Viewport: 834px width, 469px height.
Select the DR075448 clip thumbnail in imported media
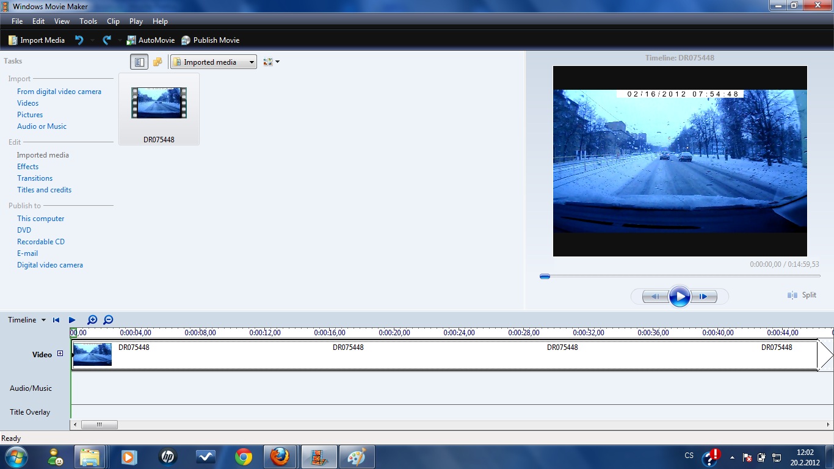pyautogui.click(x=159, y=110)
